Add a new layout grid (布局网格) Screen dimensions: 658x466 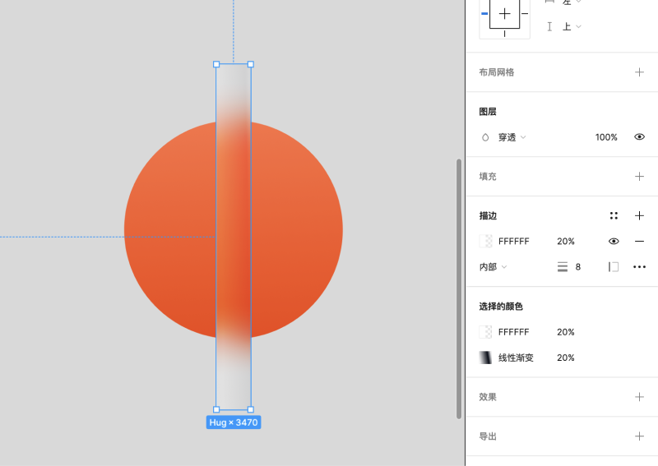tap(639, 72)
